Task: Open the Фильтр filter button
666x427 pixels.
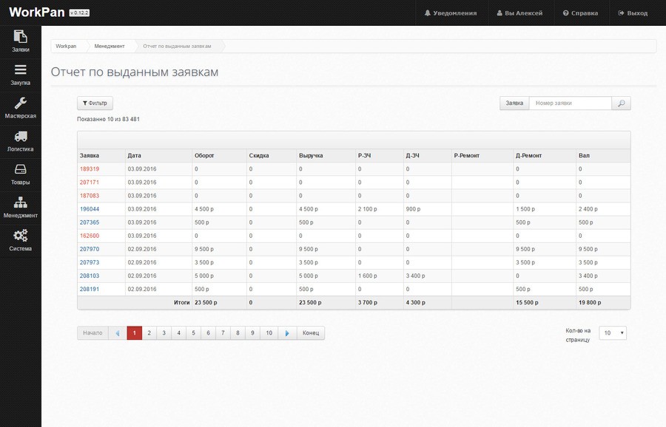Action: pyautogui.click(x=95, y=103)
